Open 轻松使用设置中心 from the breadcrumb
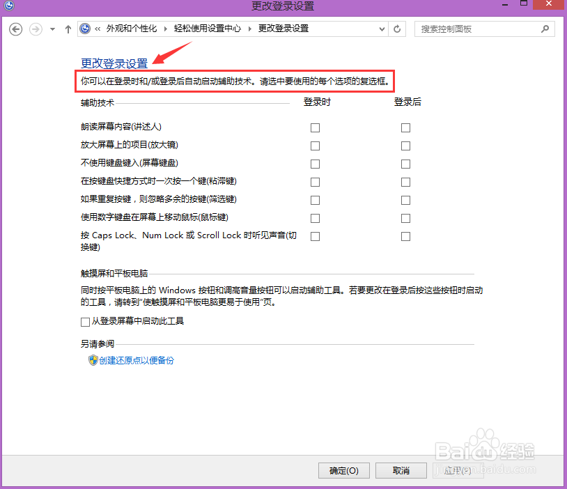The height and width of the screenshot is (489, 567). click(206, 29)
